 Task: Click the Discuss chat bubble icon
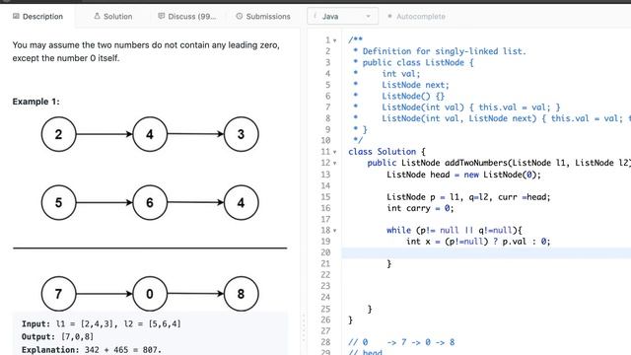pos(162,16)
